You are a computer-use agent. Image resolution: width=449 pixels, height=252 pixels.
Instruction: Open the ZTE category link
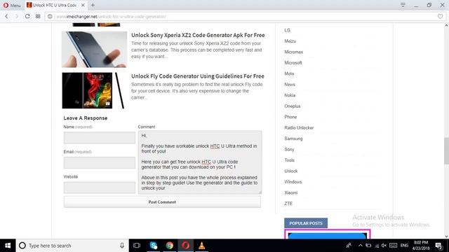pyautogui.click(x=288, y=204)
